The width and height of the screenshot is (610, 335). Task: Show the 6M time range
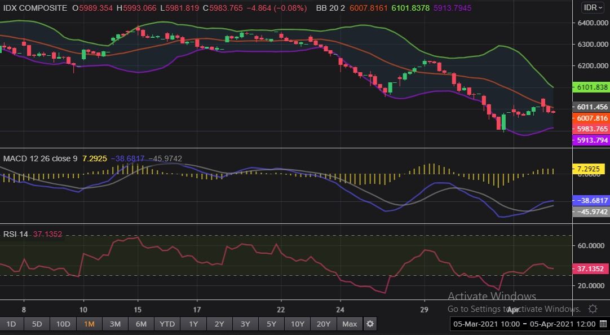(141, 324)
